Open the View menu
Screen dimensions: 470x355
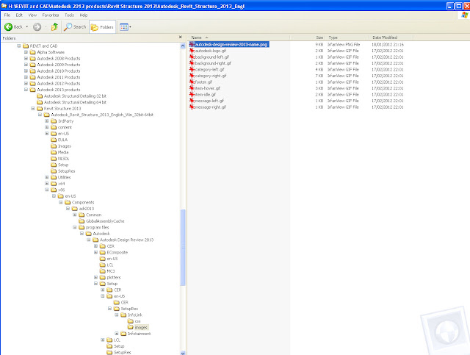point(32,15)
